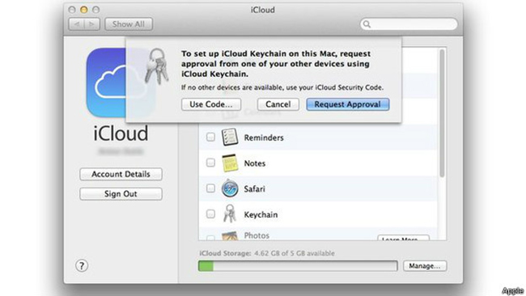Viewport: 526px width, 296px height.
Task: Click the Notes notepad icon
Action: point(230,163)
